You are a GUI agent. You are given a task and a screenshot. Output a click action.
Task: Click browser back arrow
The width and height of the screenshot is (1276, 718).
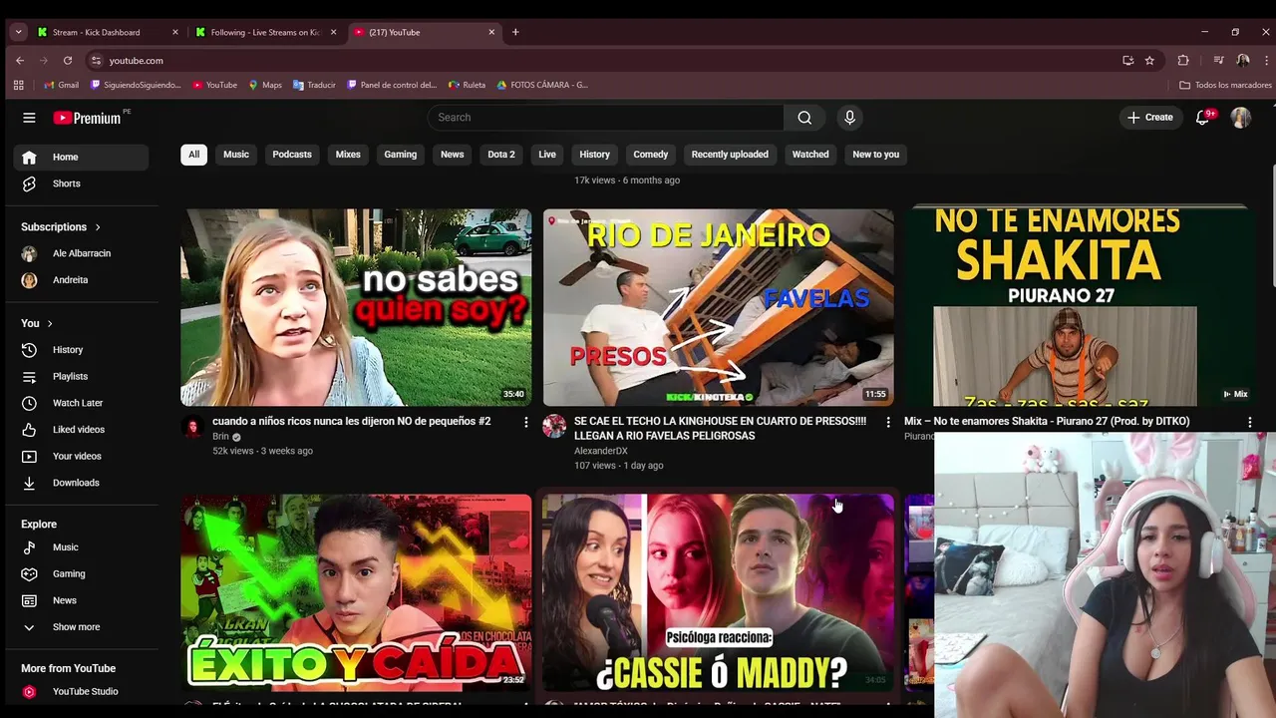tap(19, 60)
